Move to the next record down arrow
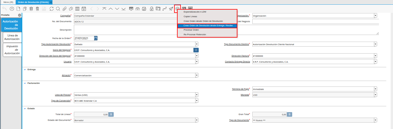Image resolution: width=393 pixels, height=129 pixels. 117,9
